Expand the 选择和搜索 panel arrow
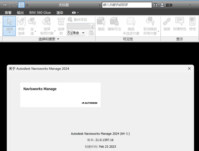Image resolution: width=199 pixels, height=151 pixels. coord(58,39)
